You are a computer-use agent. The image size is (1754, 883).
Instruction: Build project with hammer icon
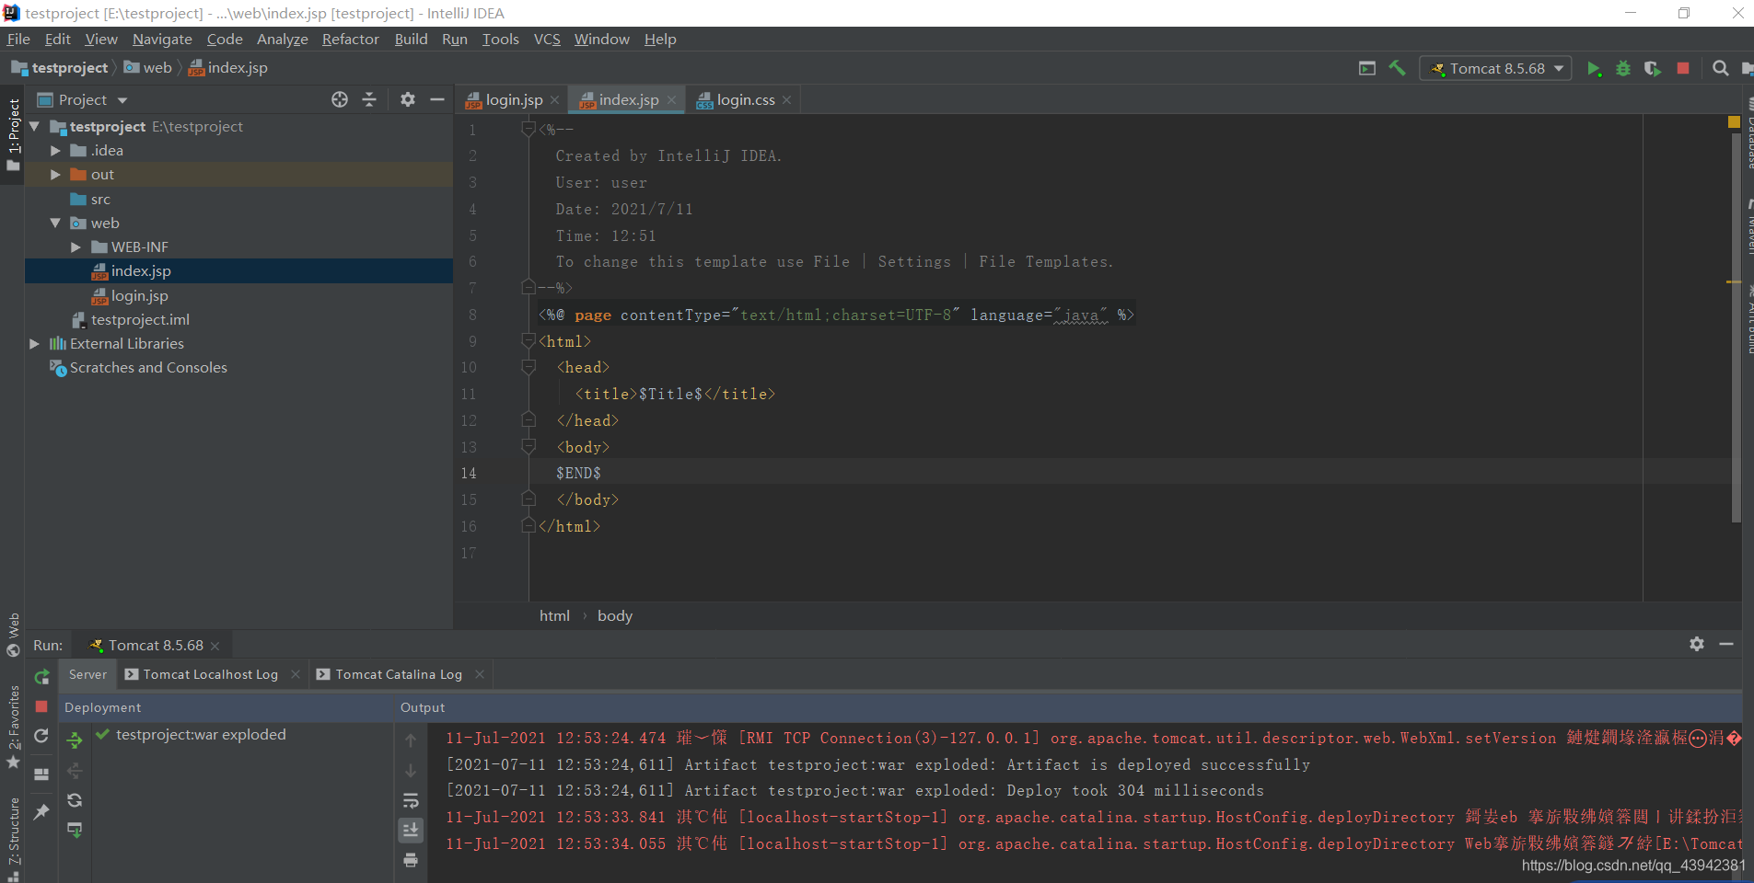click(1397, 68)
